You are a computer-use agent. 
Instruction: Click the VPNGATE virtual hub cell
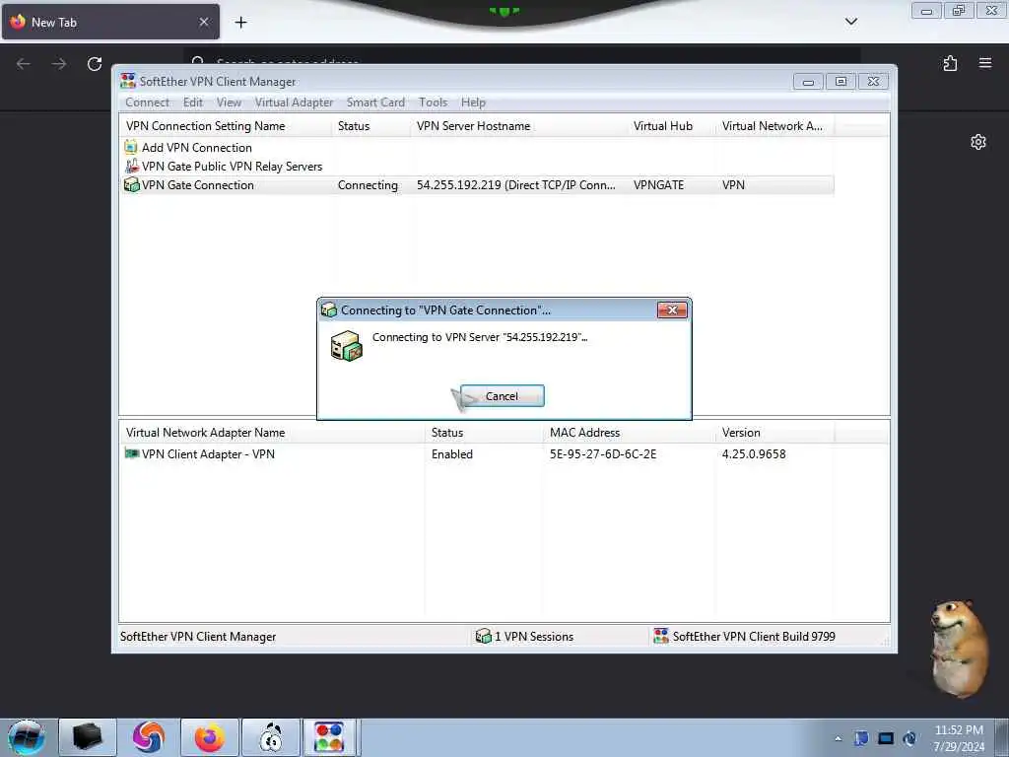658,185
